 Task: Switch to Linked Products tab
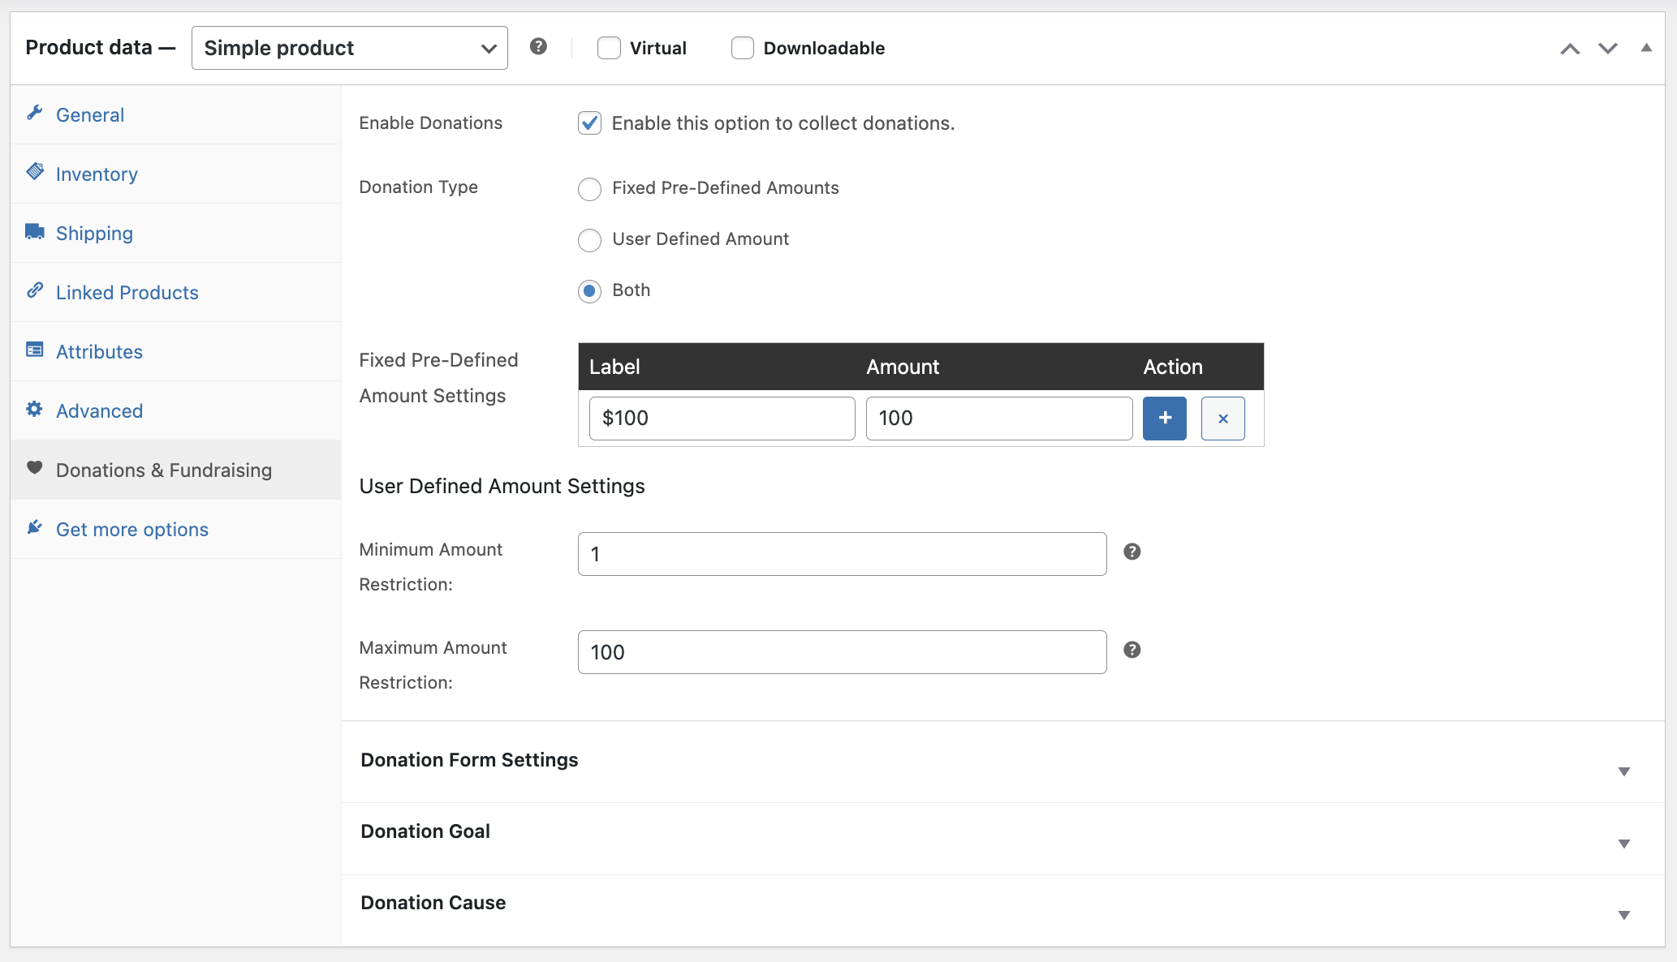127,293
